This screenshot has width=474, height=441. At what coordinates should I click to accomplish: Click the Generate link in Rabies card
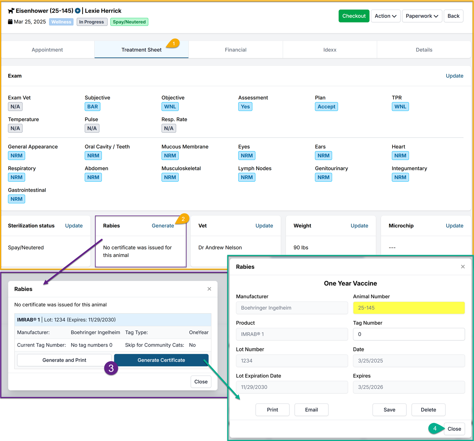pos(163,226)
